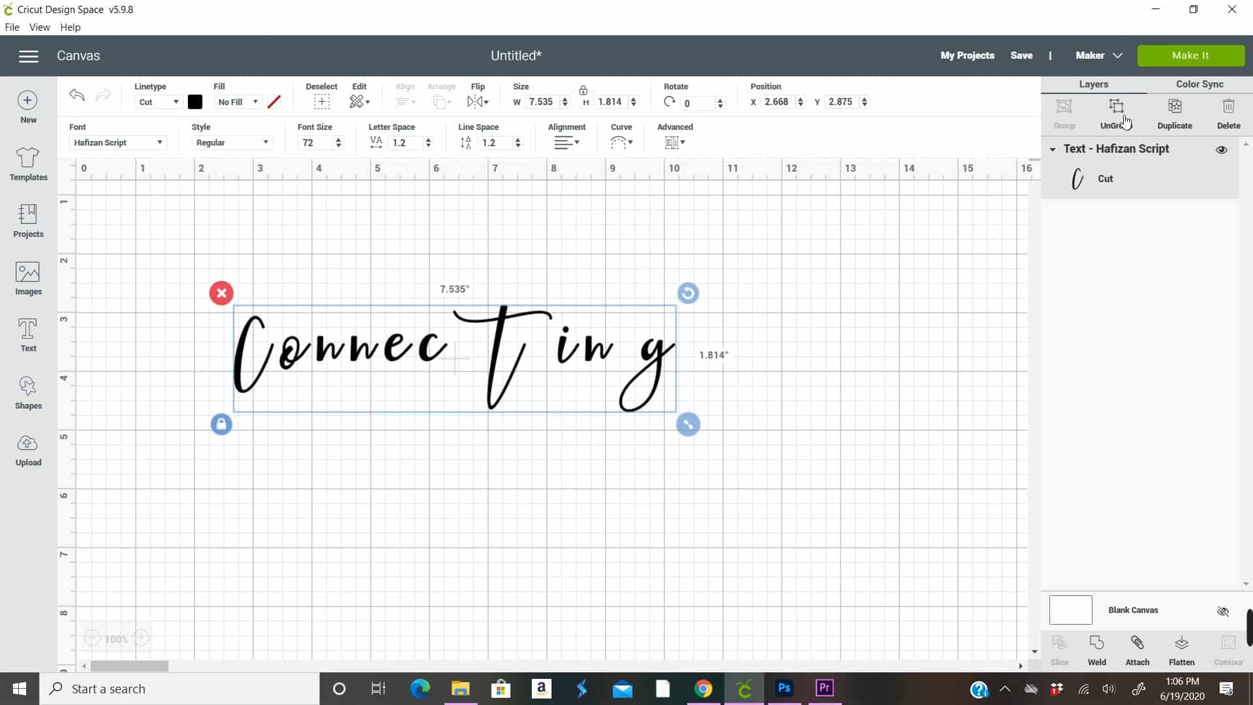Open the Upload panel
Viewport: 1253px width, 705px height.
28,450
